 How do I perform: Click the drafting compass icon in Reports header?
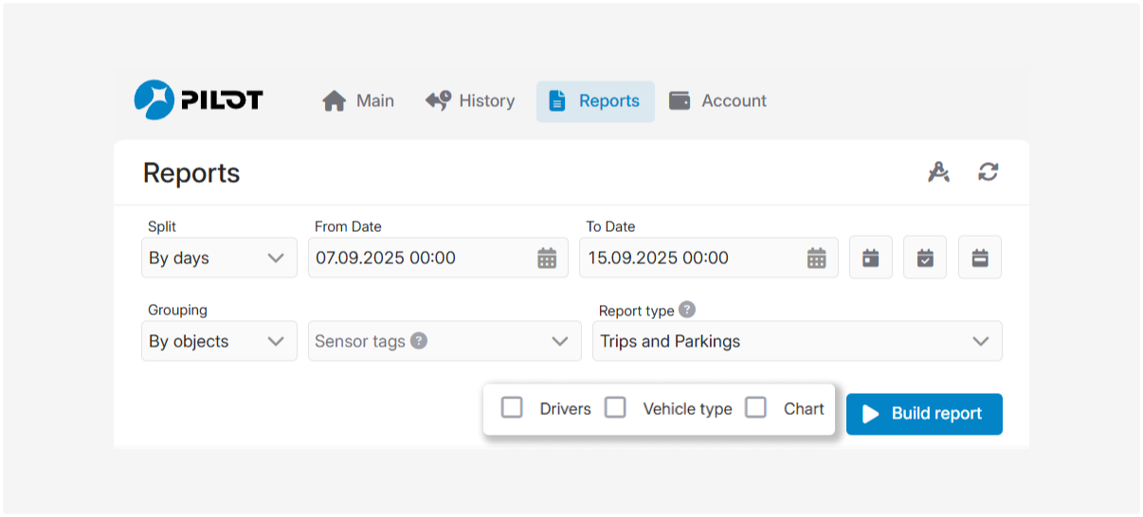click(x=938, y=172)
